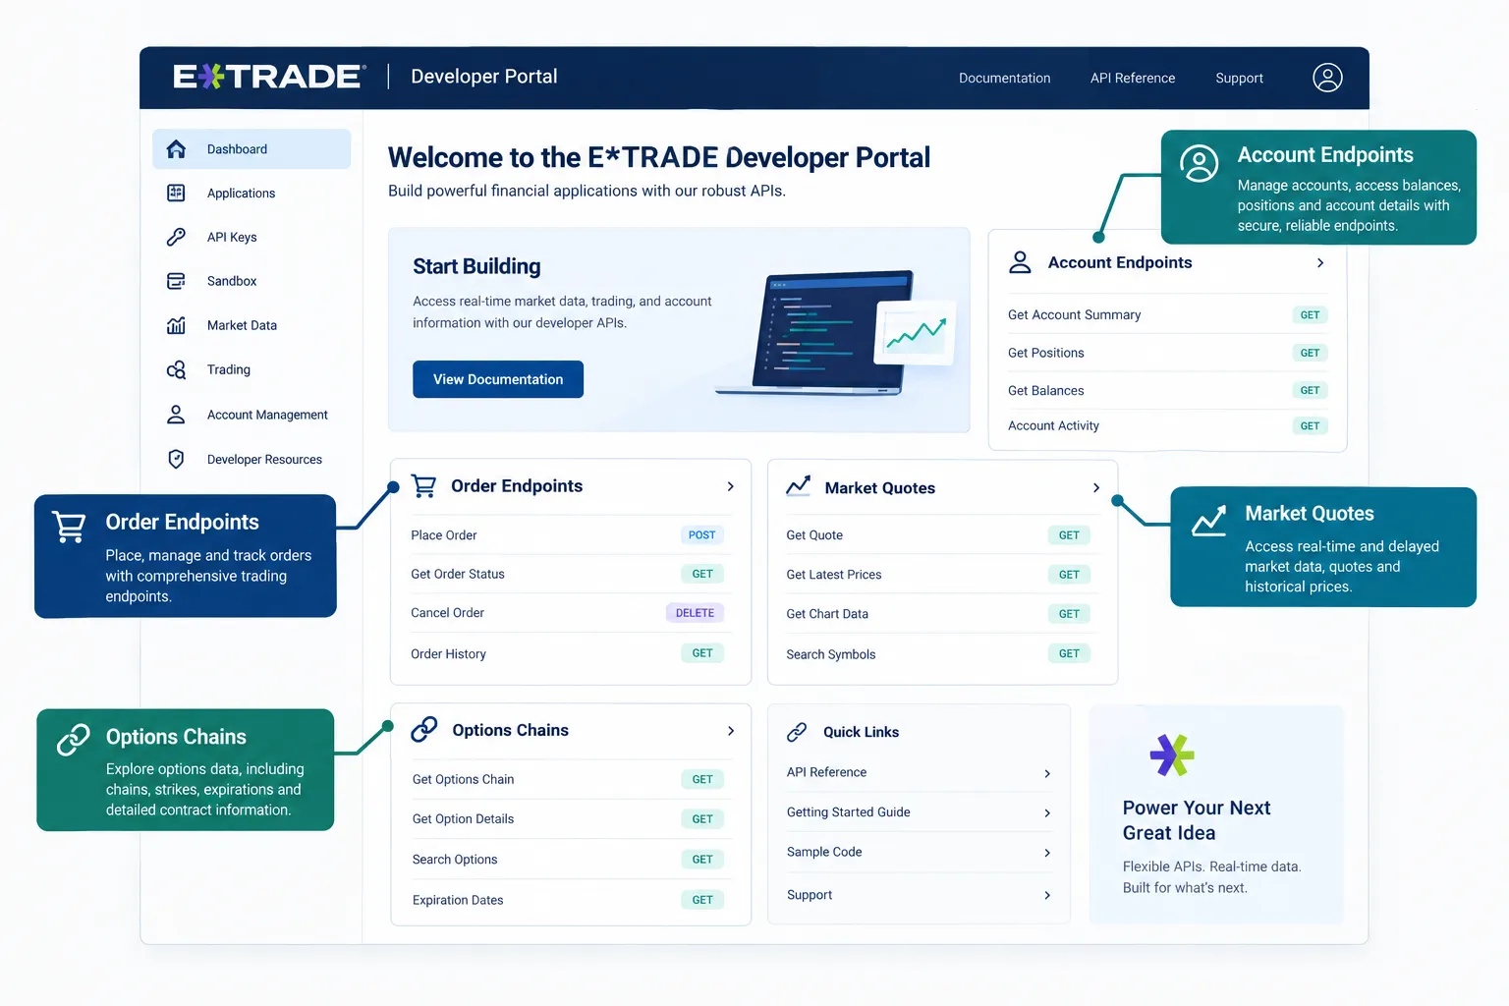Click the person icon in Account Endpoints card

point(1020,262)
